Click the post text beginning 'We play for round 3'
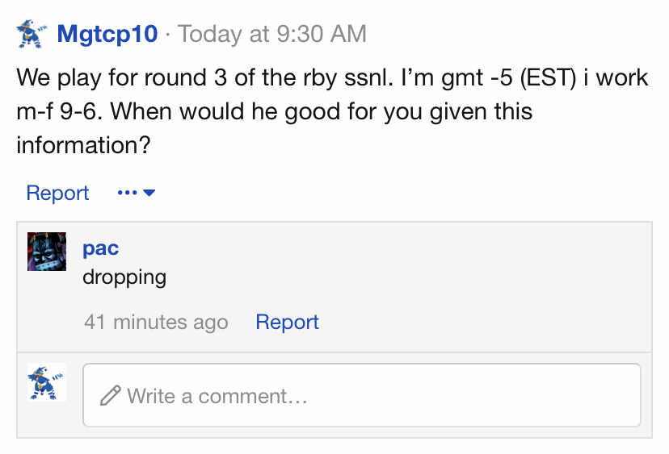 [332, 111]
